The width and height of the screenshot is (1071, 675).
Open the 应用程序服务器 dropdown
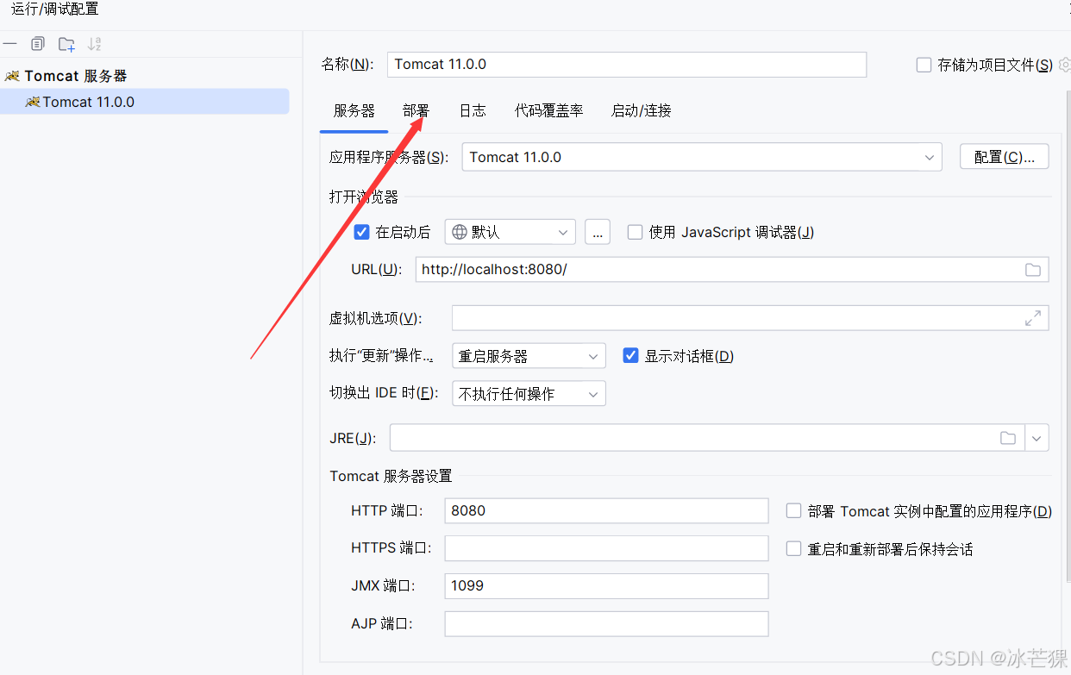[929, 157]
